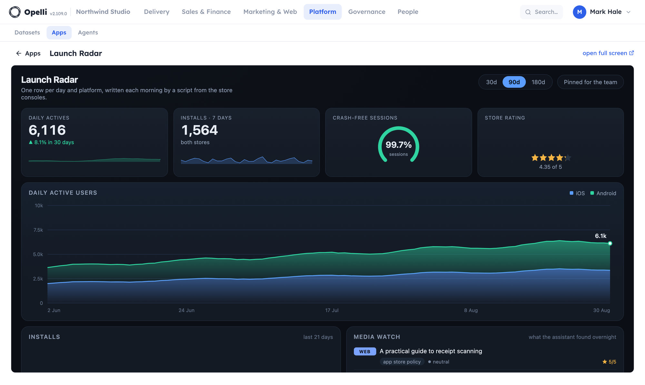Image resolution: width=645 pixels, height=385 pixels.
Task: Click the Northwind Studio workspace name
Action: [x=103, y=12]
